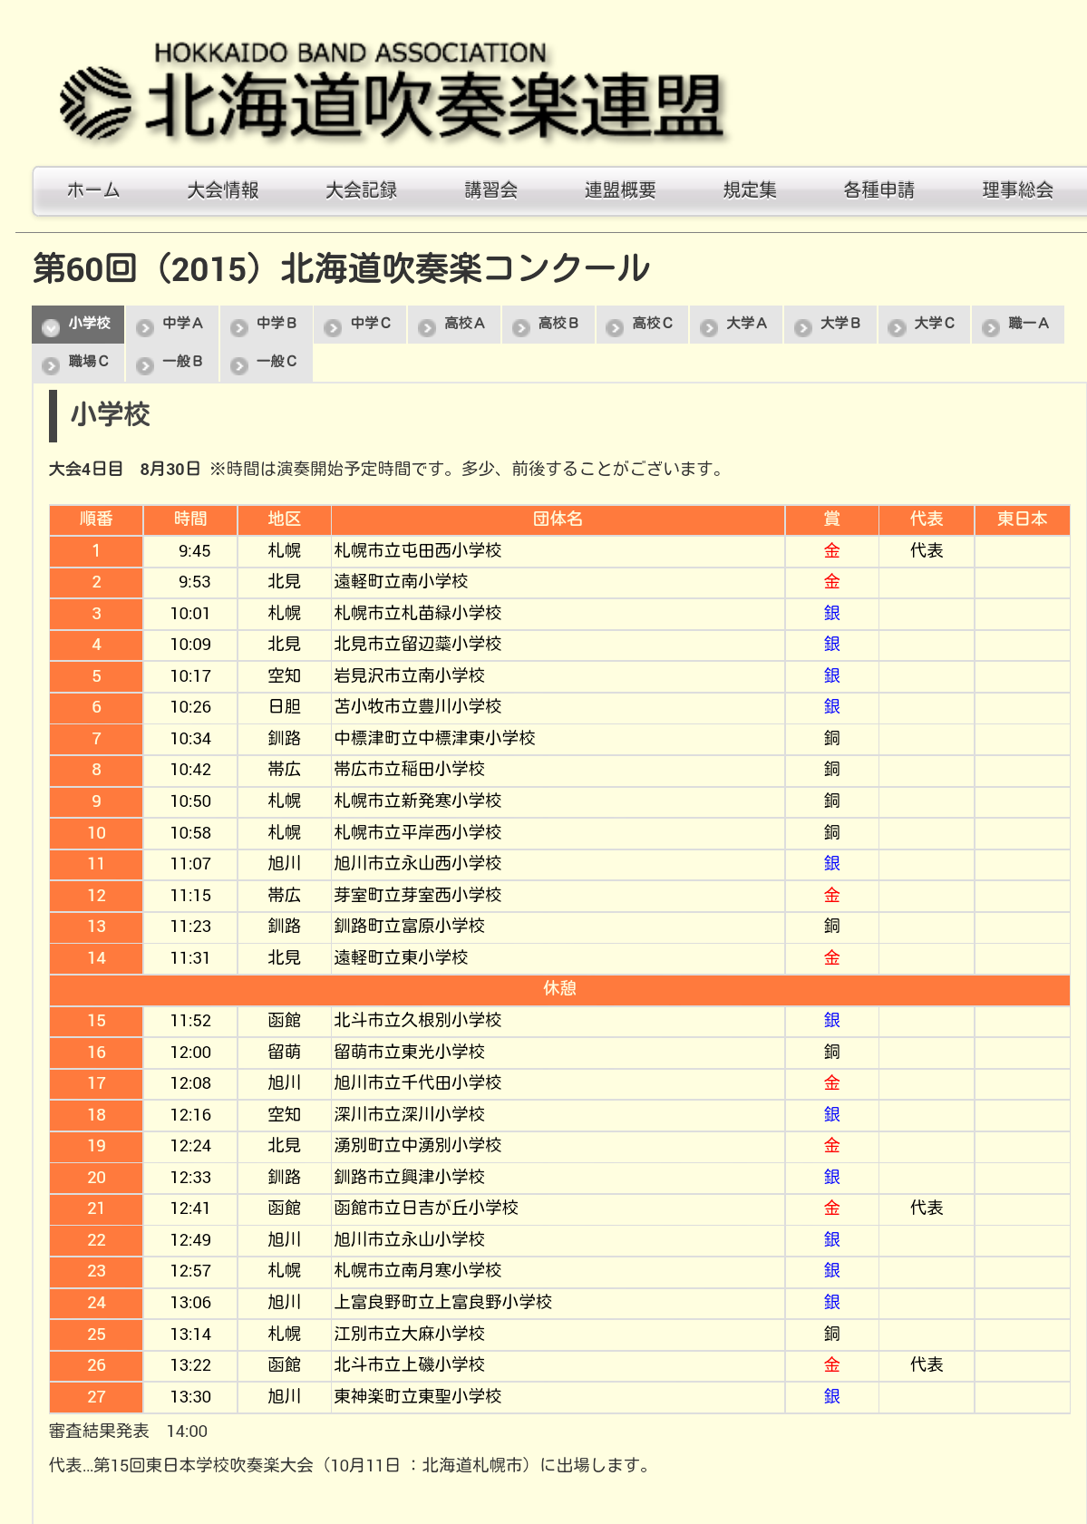Viewport: 1087px width, 1524px height.
Task: Select the 講習会 navigation item
Action: pos(491,190)
